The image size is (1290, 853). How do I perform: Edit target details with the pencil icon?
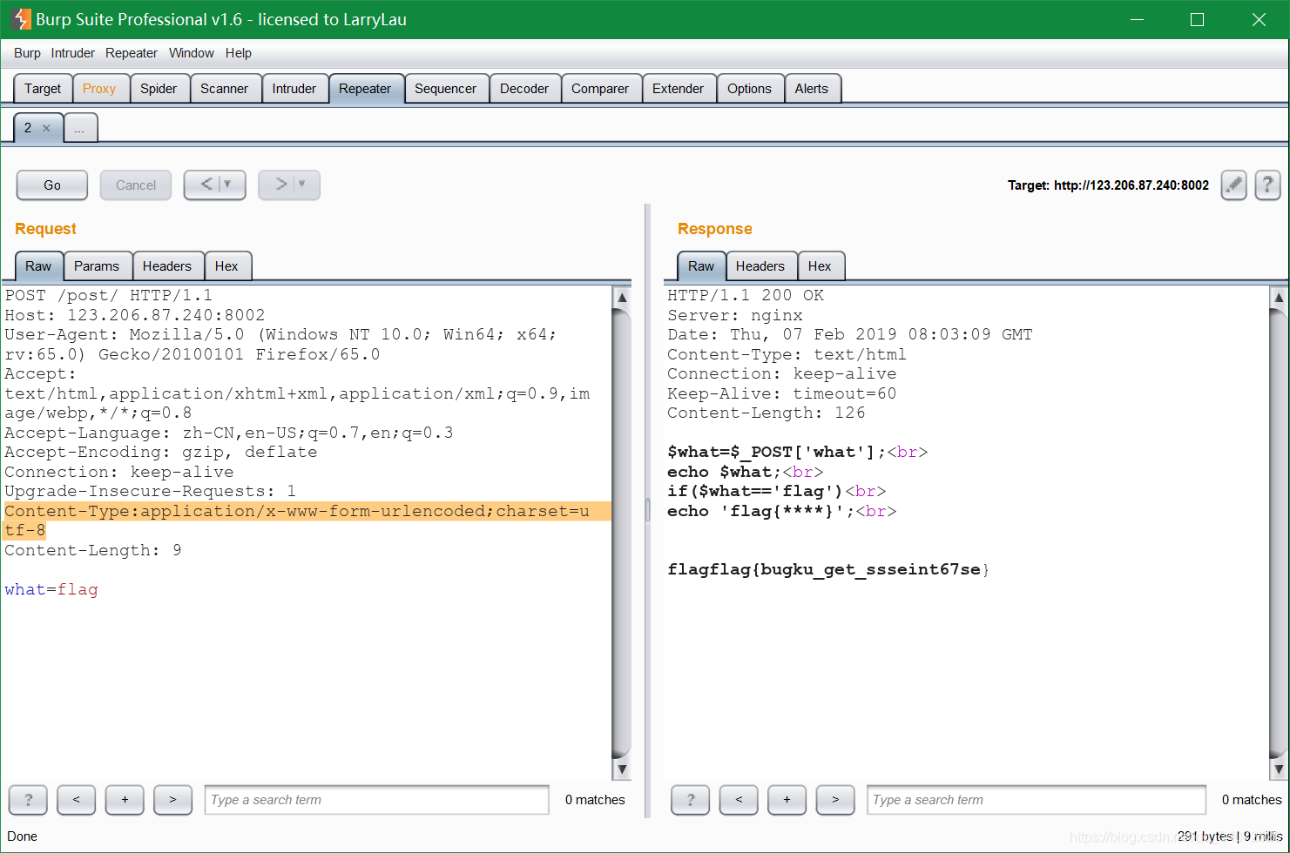point(1233,185)
